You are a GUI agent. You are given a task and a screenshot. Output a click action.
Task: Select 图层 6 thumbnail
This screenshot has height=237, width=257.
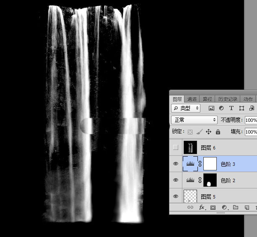[x=190, y=147]
